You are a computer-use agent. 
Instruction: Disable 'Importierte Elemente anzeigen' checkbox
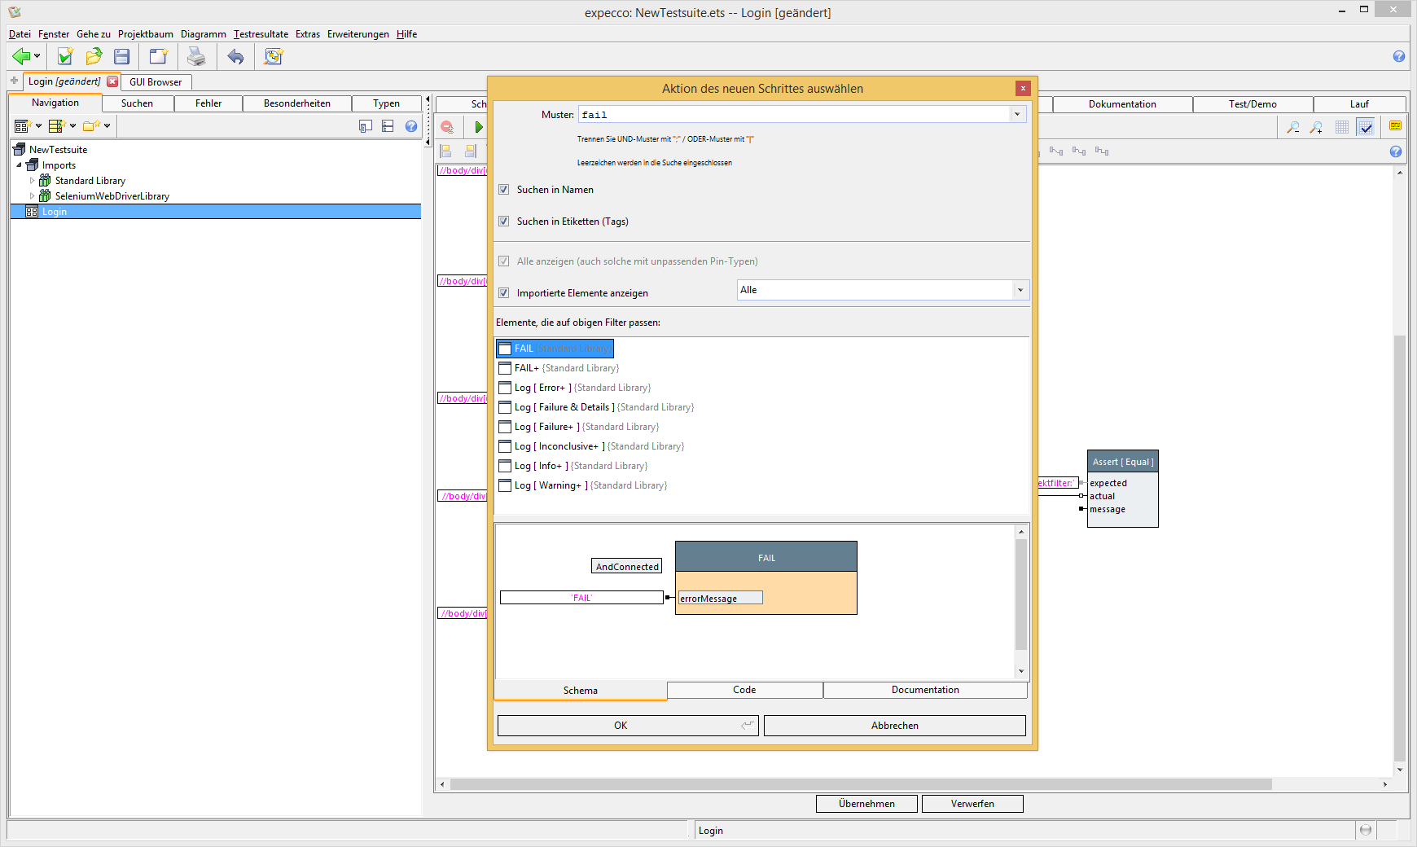coord(504,293)
